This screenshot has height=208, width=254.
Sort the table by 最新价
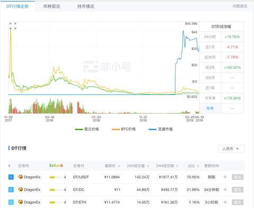[112, 166]
